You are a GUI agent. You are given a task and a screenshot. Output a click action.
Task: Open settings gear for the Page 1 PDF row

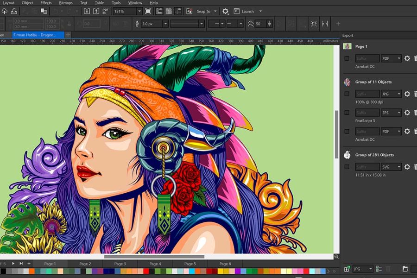coord(407,58)
